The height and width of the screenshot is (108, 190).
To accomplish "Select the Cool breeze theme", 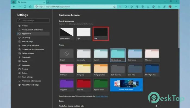I will click(x=135, y=55).
